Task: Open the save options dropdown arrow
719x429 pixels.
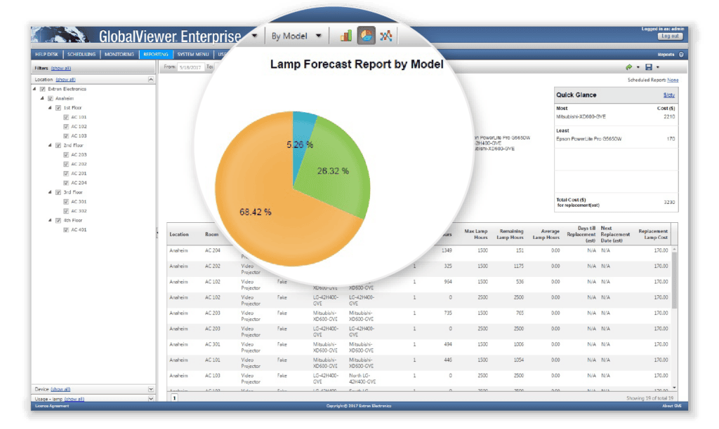Action: point(657,67)
